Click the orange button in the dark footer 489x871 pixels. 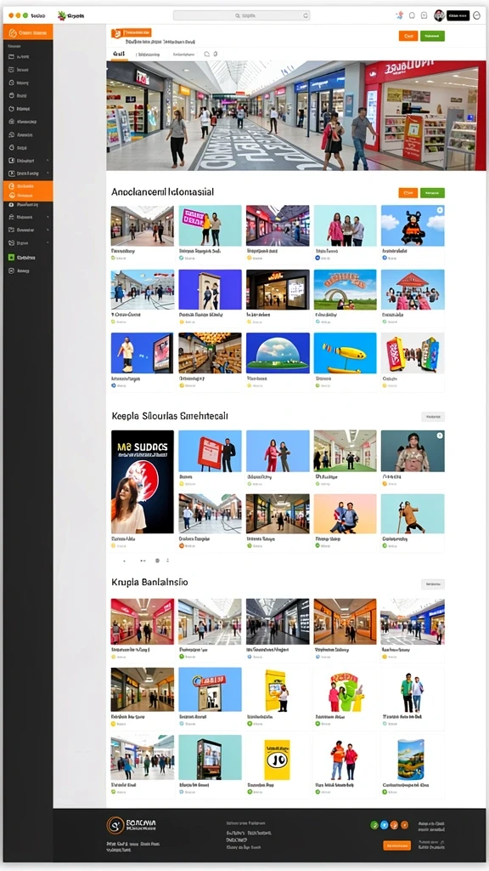point(396,845)
